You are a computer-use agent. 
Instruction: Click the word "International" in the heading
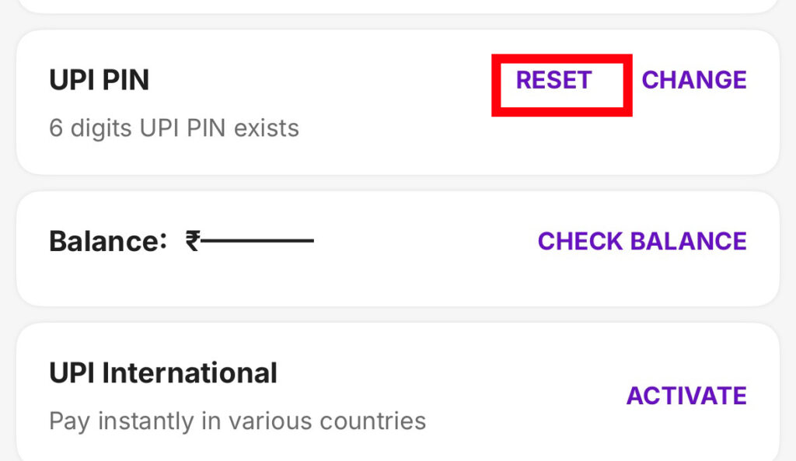(190, 373)
